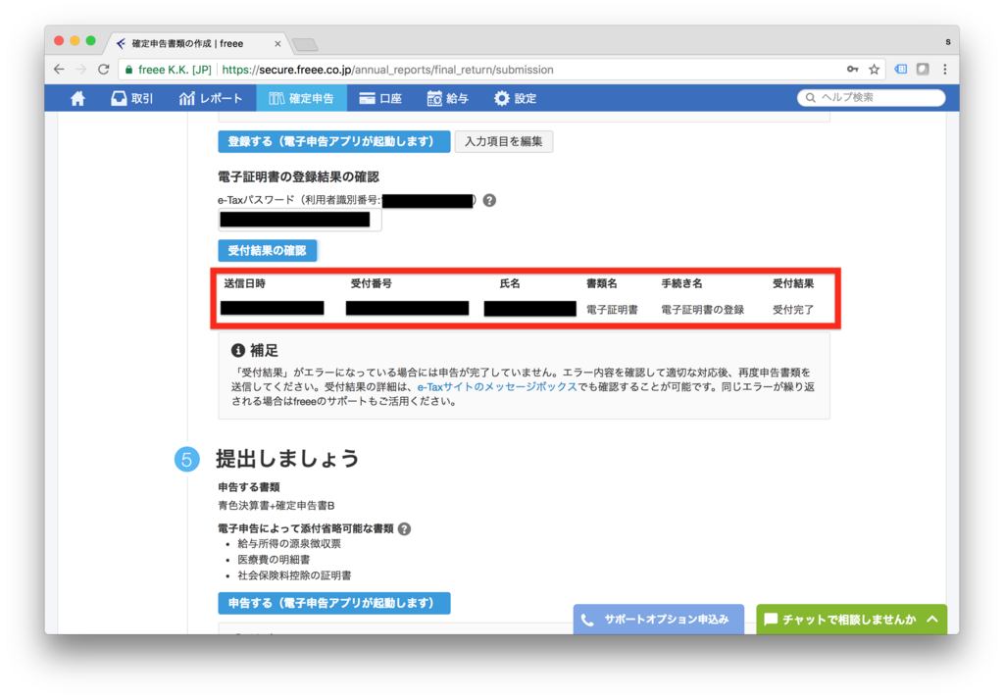Open the レポート menu
This screenshot has height=698, width=1004.
(x=211, y=98)
